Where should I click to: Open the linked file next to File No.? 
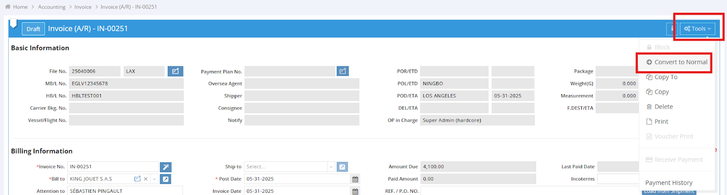pyautogui.click(x=175, y=71)
